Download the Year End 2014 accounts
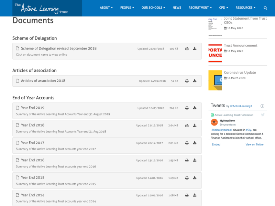Screen dimensions: 275x206 [x=195, y=195]
